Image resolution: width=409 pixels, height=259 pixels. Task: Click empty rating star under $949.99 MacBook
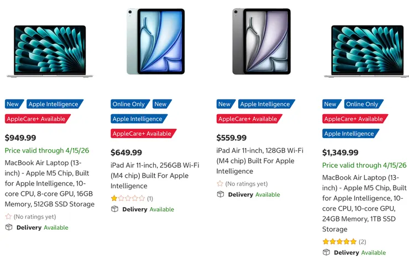click(x=8, y=217)
